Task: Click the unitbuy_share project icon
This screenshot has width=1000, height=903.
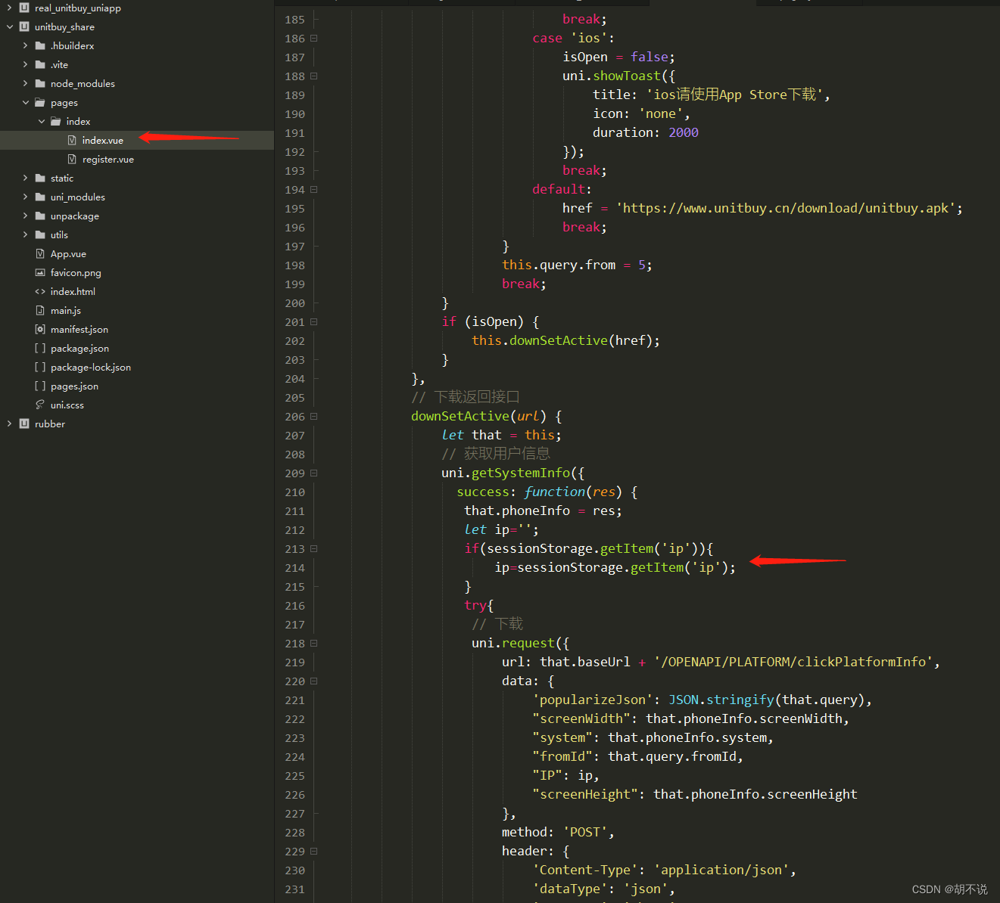Action: 24,26
